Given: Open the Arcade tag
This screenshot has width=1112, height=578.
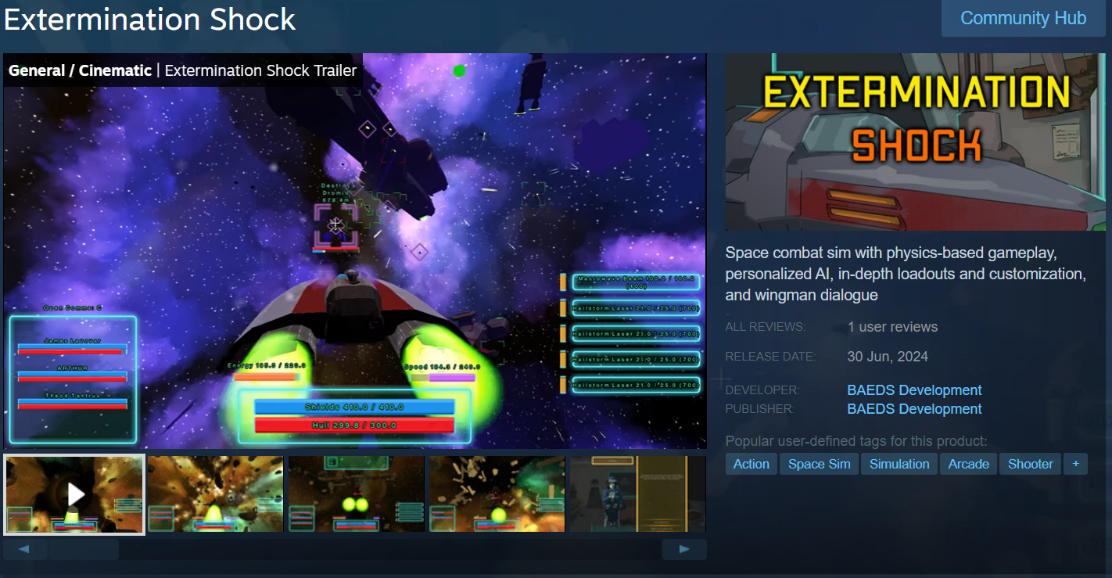Looking at the screenshot, I should pyautogui.click(x=969, y=464).
